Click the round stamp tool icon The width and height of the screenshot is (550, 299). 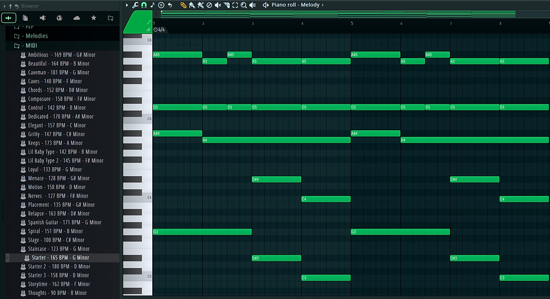click(x=161, y=5)
